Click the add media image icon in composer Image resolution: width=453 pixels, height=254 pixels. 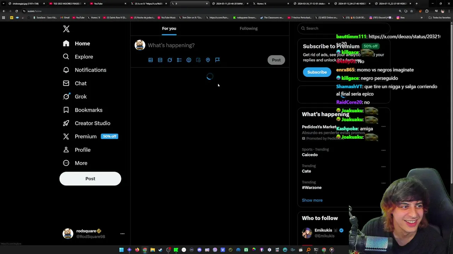tap(150, 60)
